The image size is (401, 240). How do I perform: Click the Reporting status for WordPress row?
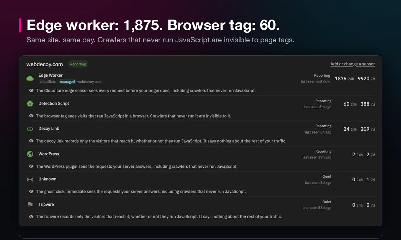pos(323,152)
